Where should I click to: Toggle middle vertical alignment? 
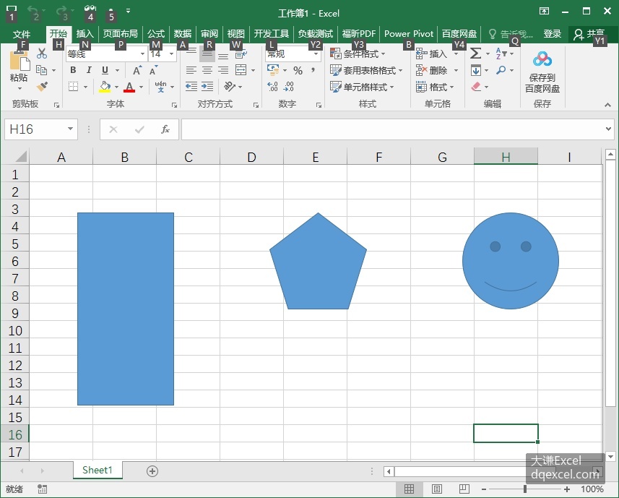coord(207,55)
